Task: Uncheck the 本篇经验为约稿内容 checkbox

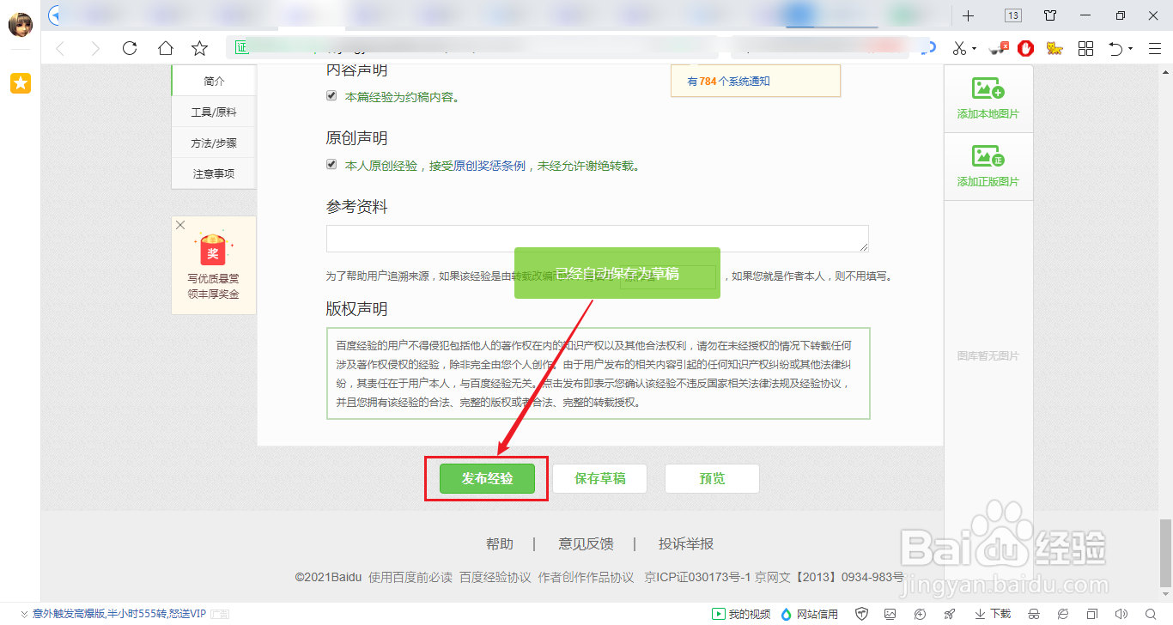Action: point(331,95)
